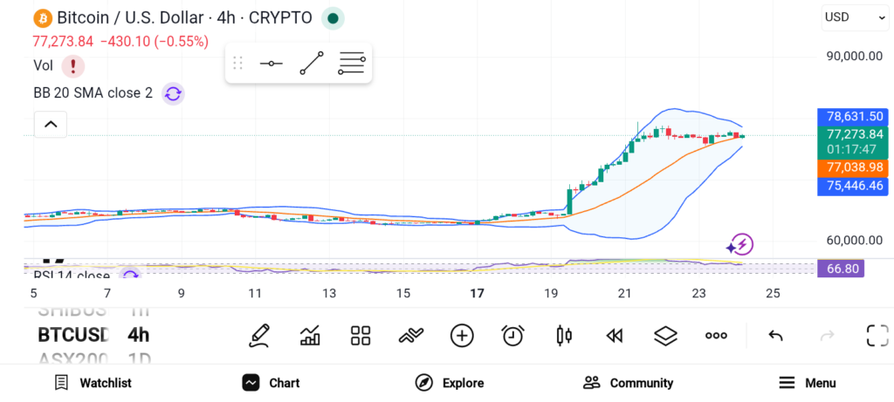894x402 pixels.
Task: Click the RSI indicator refresh icon
Action: tap(131, 275)
